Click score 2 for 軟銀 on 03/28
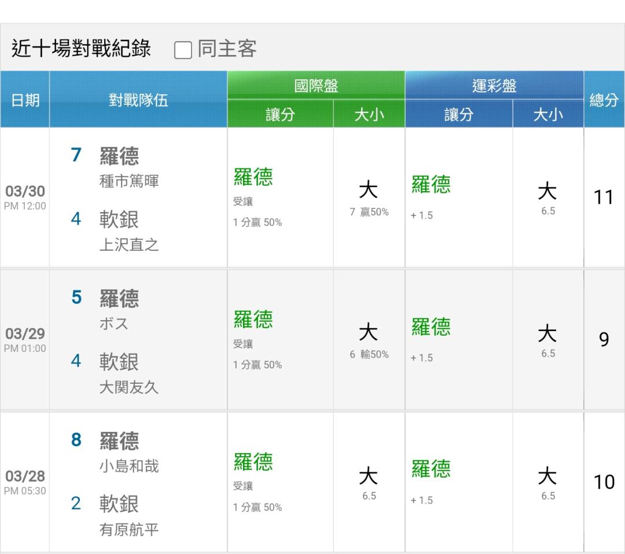625x554 pixels. pyautogui.click(x=76, y=503)
